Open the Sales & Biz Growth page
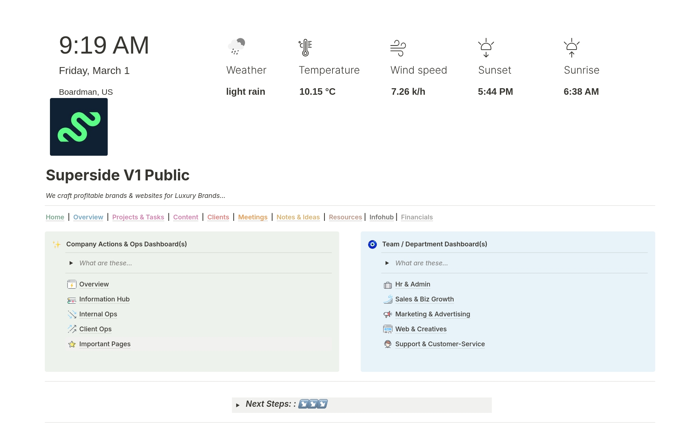Viewport: 700px width, 437px height. (424, 299)
